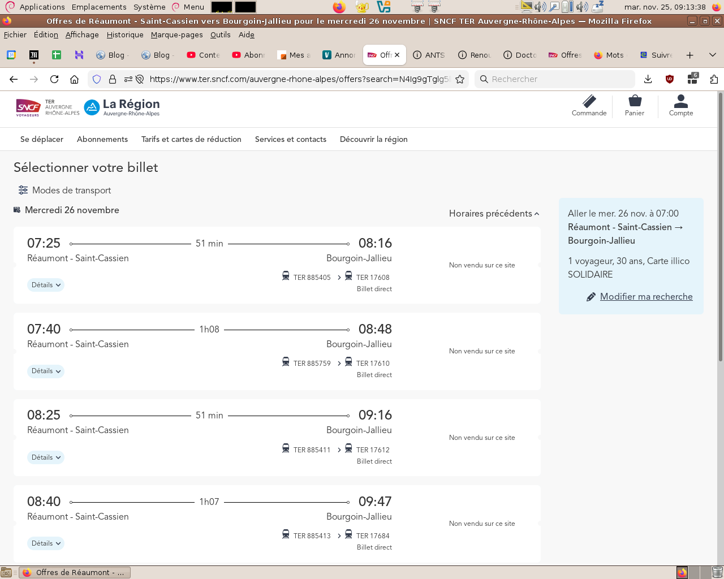This screenshot has height=579, width=724.
Task: Expand Détails for the 07:40 train
Action: pyautogui.click(x=46, y=371)
